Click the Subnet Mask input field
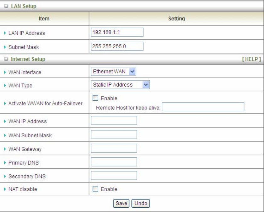The image size is (264, 212). 117,46
